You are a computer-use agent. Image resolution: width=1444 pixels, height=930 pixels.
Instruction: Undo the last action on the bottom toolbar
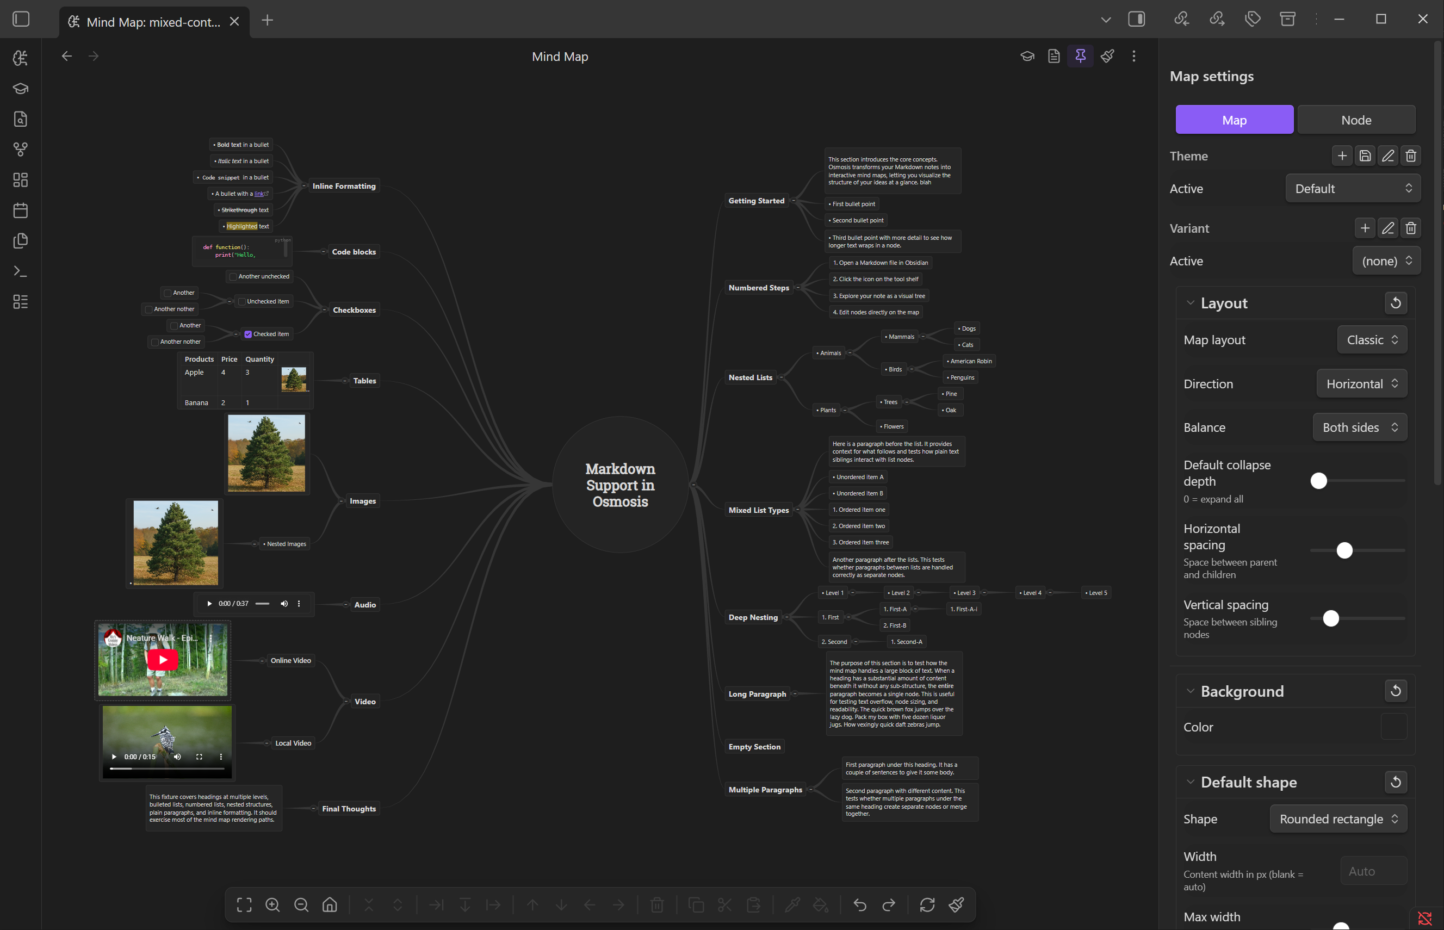pyautogui.click(x=859, y=904)
